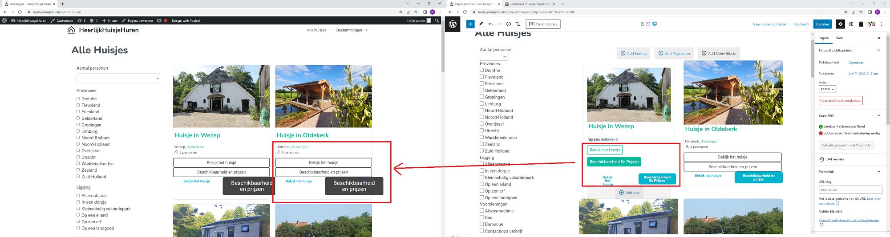890x237 pixels.
Task: Open the editor three-dot options menu
Action: pos(881,24)
